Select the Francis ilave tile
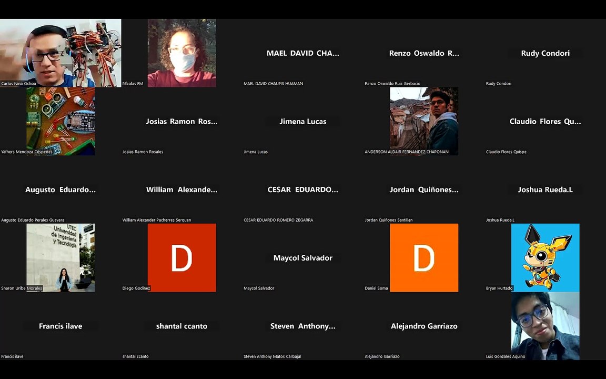Screen dimensions: 606x379 click(60, 326)
